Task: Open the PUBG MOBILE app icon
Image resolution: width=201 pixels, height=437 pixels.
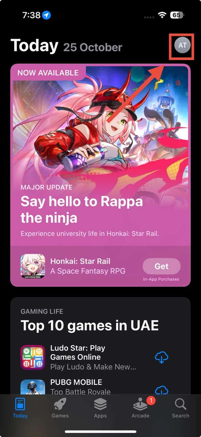Action: 32,387
